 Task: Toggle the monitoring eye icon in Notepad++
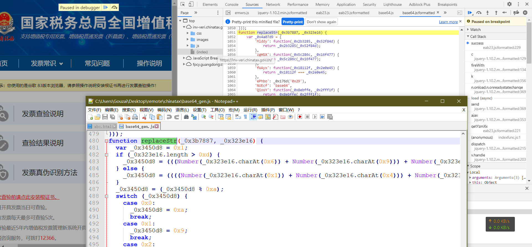290,117
